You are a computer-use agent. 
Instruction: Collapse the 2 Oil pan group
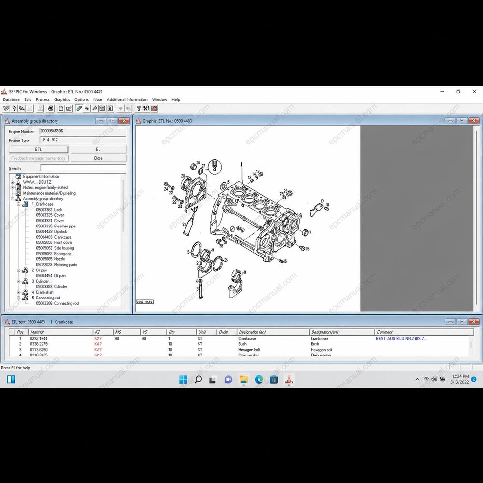(18, 270)
